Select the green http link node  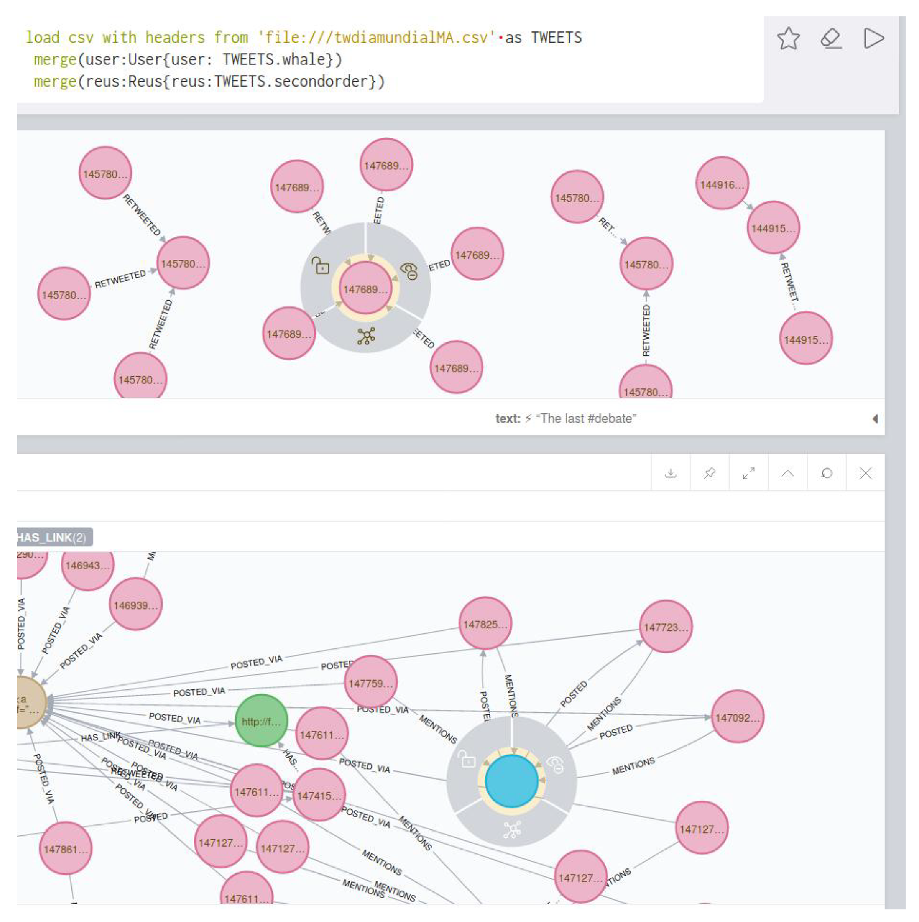click(x=260, y=721)
